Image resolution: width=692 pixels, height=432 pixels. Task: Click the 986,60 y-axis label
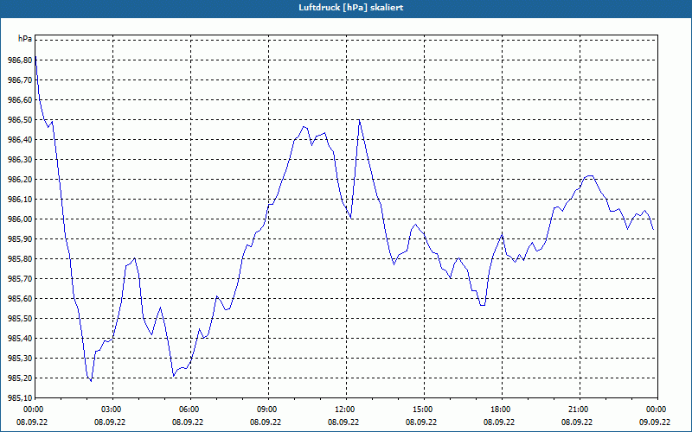(x=20, y=100)
